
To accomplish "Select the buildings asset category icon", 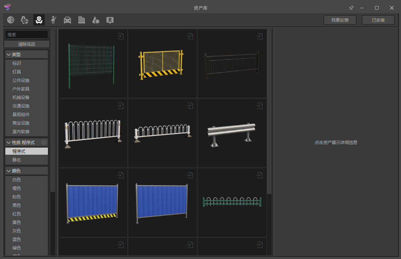I will tap(81, 20).
